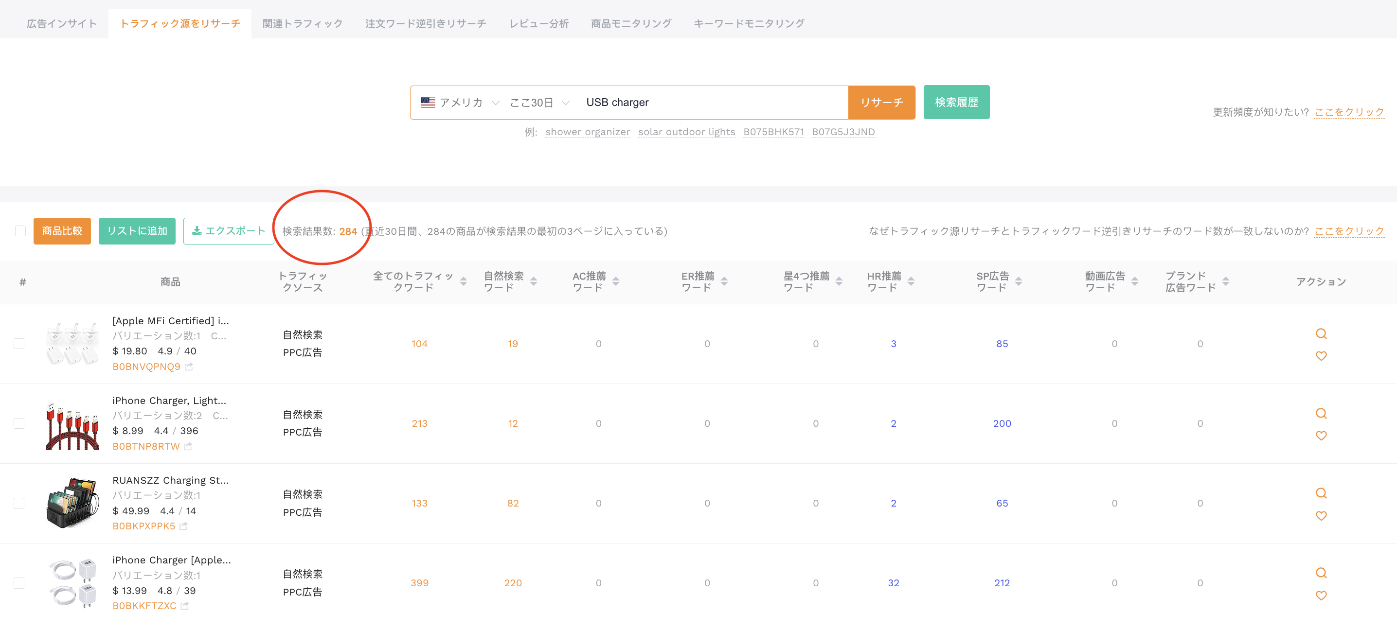Sort by ブランド広告ワード column arrows

coord(1226,281)
